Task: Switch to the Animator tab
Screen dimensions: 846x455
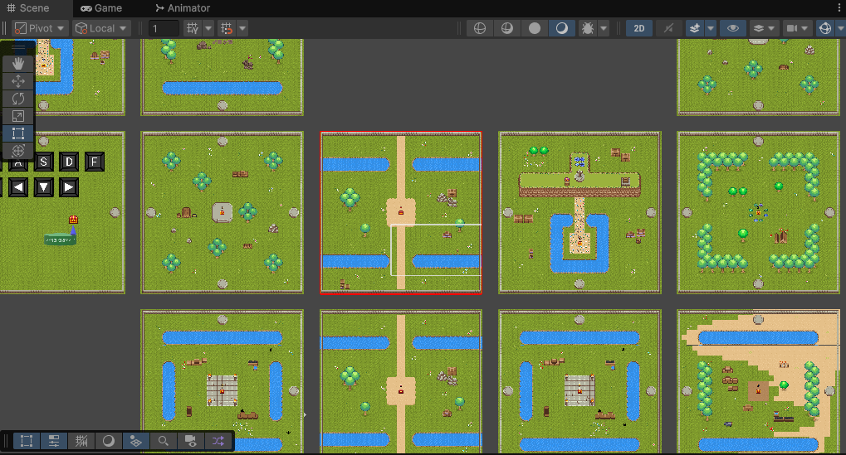Action: 183,8
